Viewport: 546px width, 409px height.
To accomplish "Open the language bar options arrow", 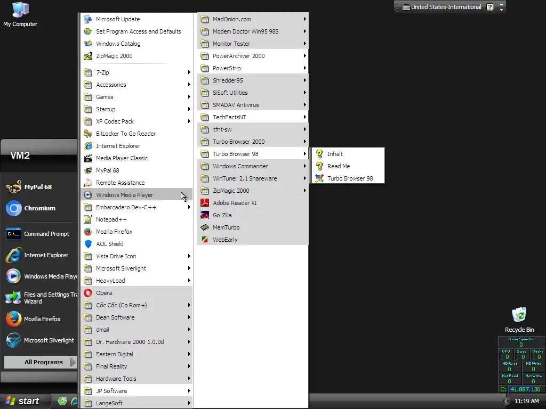I will coord(501,9).
